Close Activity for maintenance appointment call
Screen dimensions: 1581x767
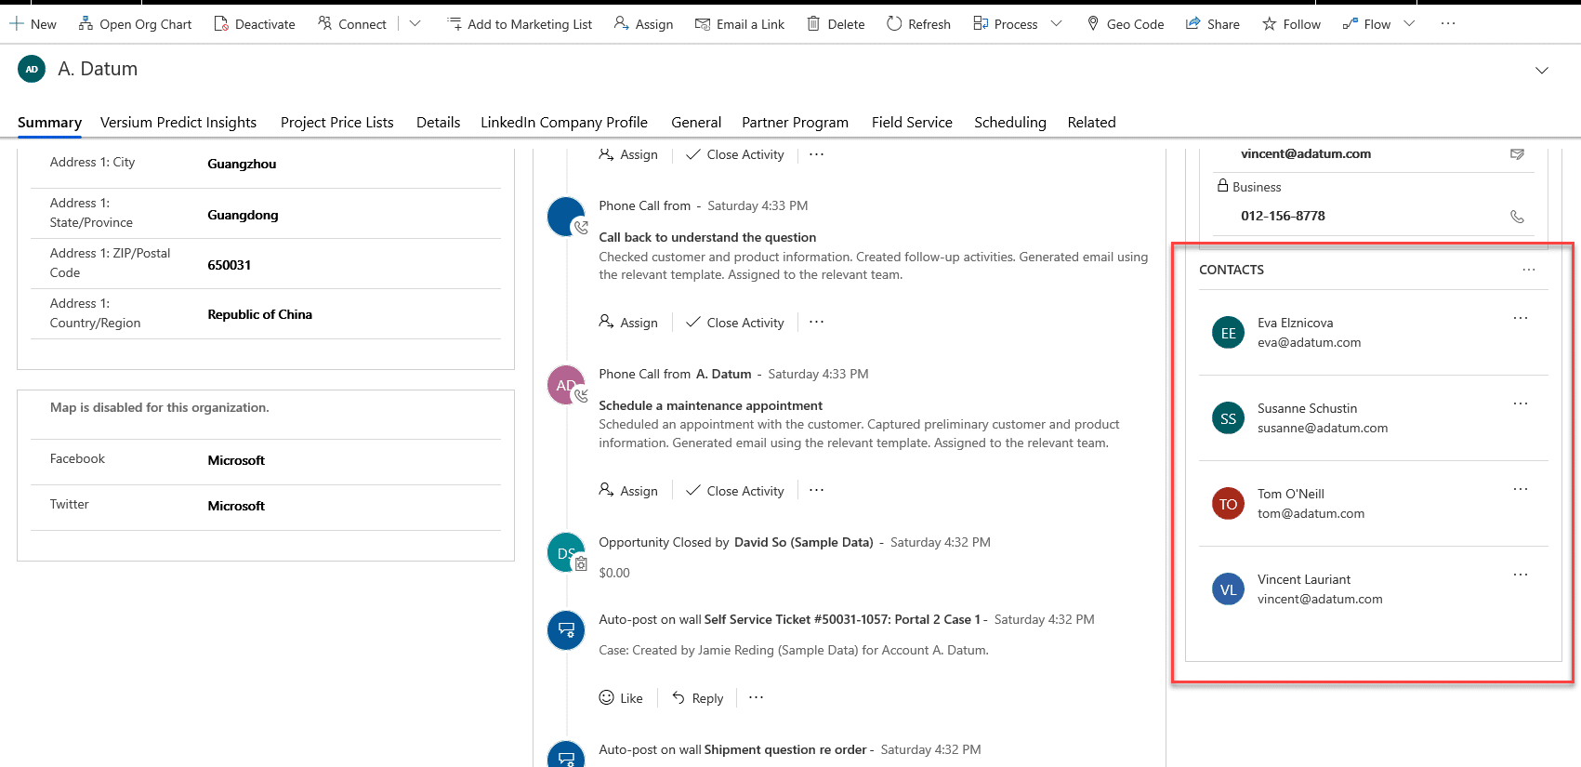click(x=735, y=491)
